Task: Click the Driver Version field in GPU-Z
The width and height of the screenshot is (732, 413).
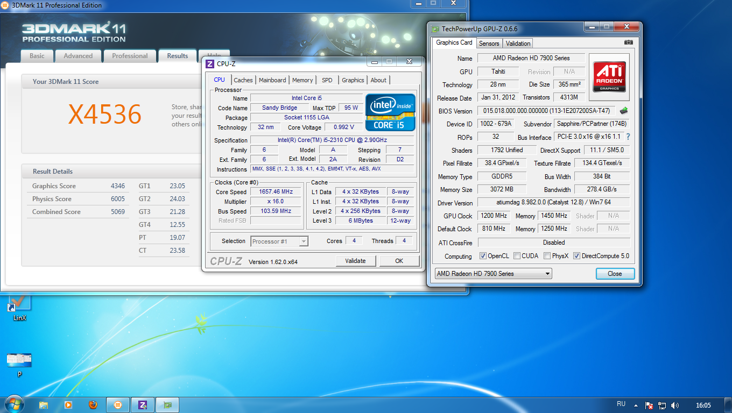Action: (x=554, y=203)
